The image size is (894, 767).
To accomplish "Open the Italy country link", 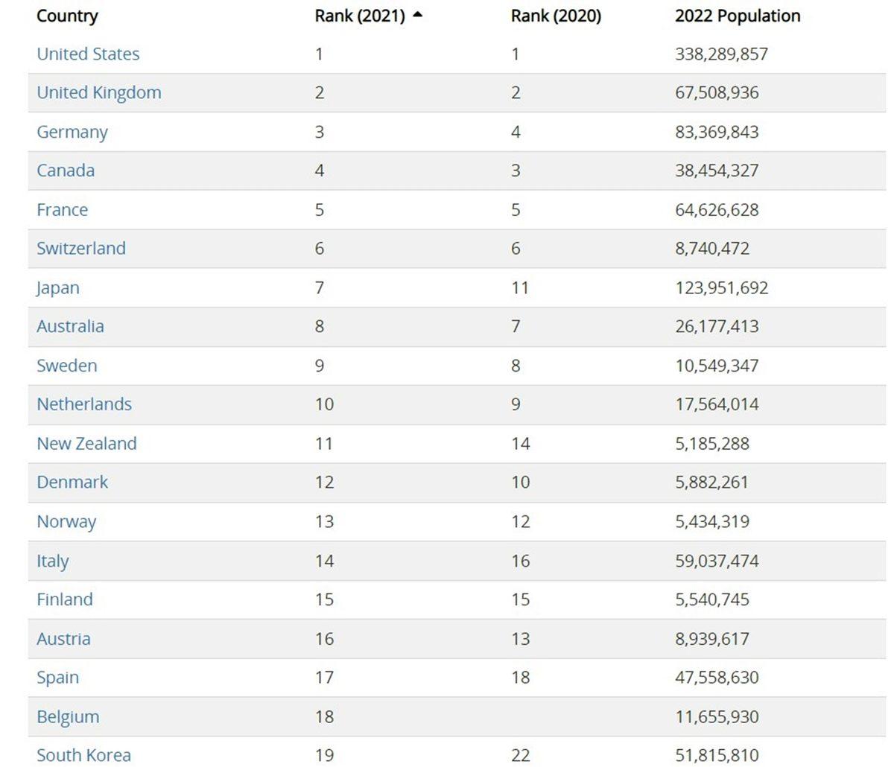I will pos(53,561).
